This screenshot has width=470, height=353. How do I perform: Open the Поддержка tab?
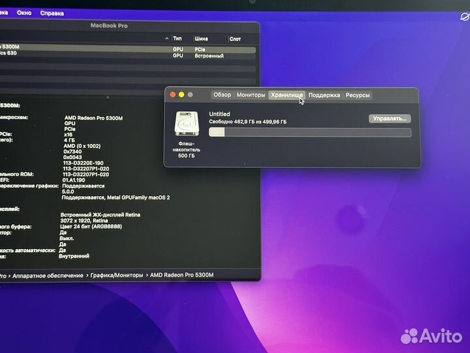(324, 95)
